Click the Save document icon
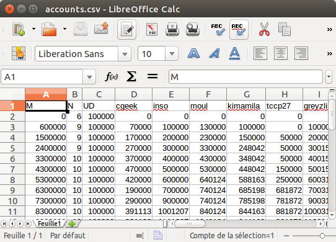Image resolution: width=336 pixels, height=242 pixels. tap(81, 29)
